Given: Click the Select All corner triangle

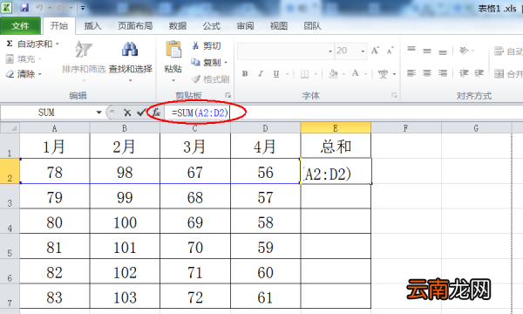Looking at the screenshot, I should click(10, 128).
